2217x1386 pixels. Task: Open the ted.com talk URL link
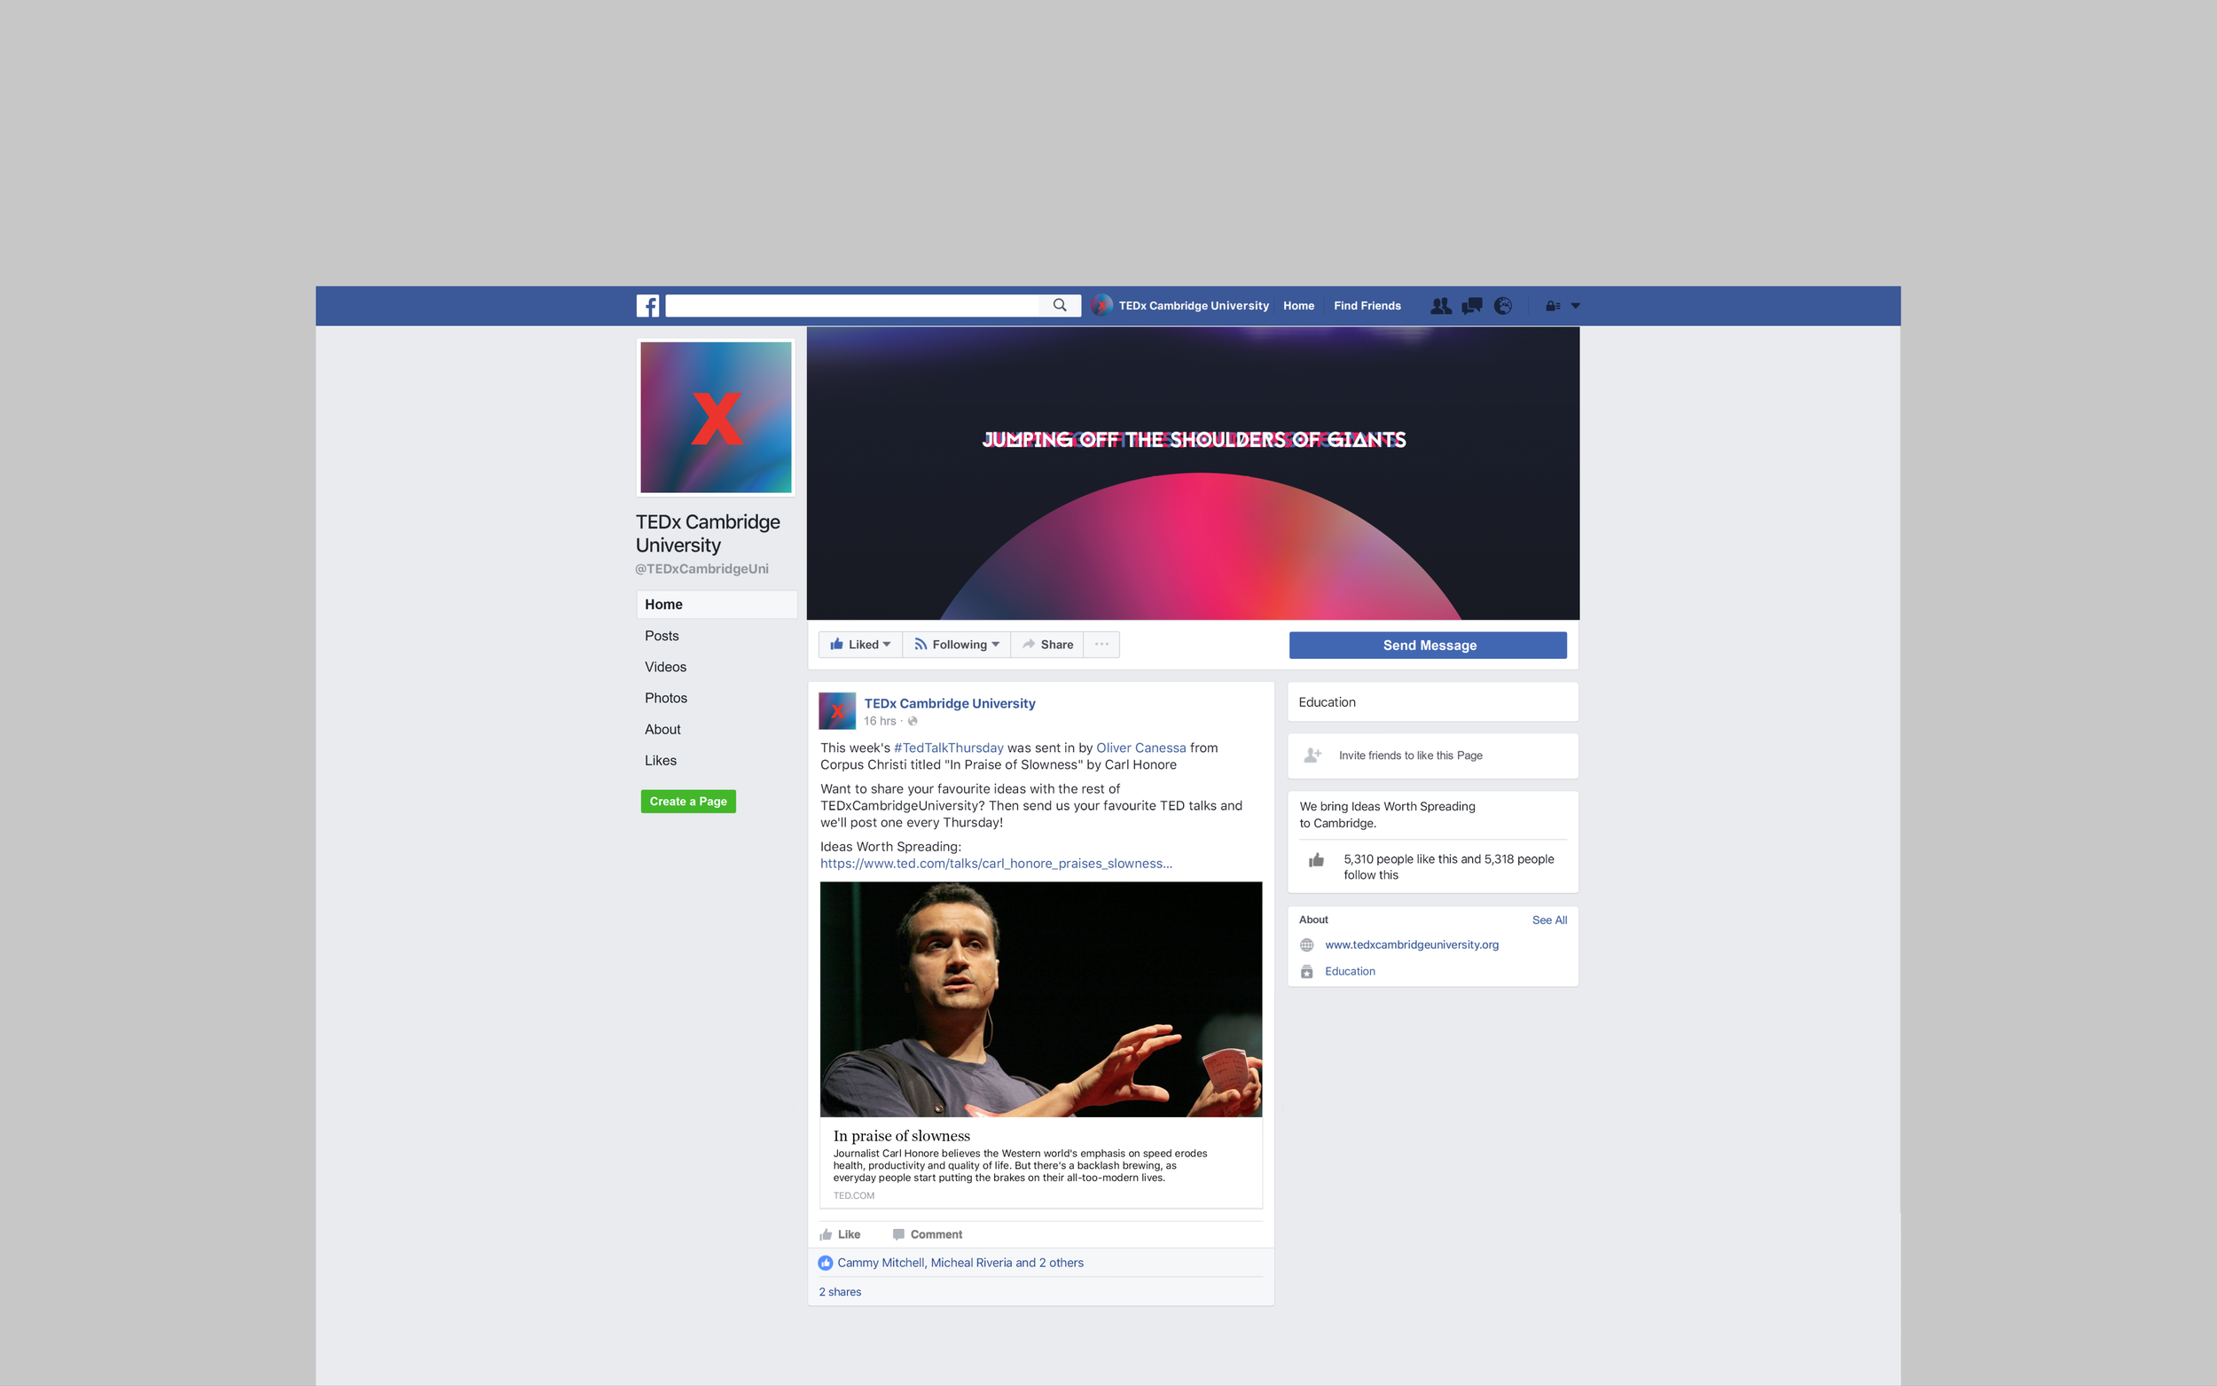pos(996,864)
